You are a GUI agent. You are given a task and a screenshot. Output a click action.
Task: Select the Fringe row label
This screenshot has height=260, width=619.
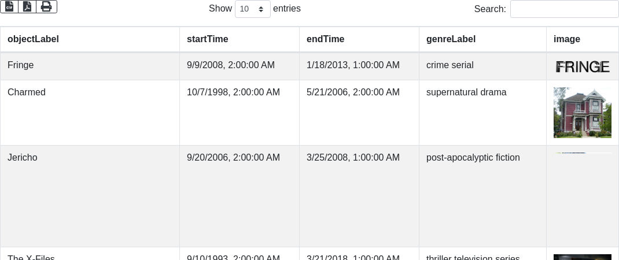click(21, 65)
